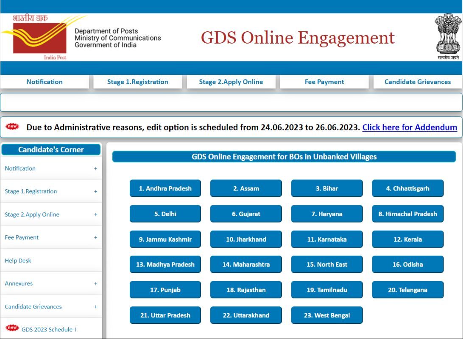This screenshot has height=339, width=463.
Task: Choose the 10. Jharkhand button
Action: 246,239
